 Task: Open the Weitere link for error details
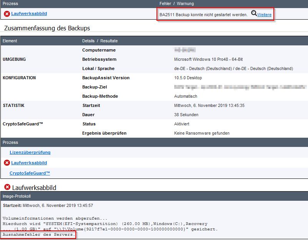[x=264, y=15]
